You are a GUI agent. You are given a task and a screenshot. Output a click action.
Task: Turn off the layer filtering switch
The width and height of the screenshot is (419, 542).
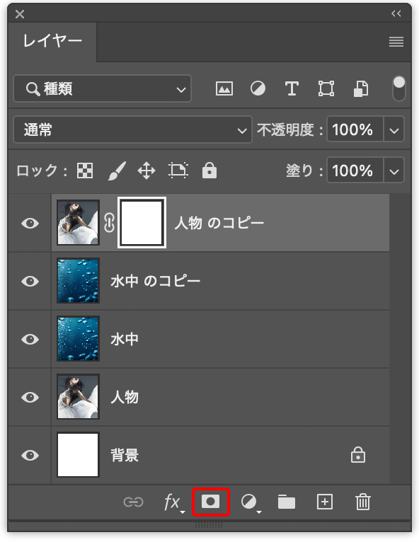399,88
